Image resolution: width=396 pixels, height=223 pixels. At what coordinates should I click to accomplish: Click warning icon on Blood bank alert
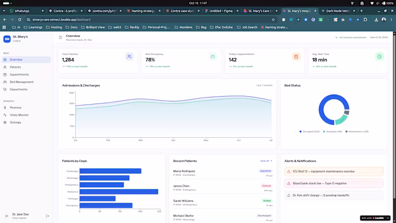(x=289, y=183)
